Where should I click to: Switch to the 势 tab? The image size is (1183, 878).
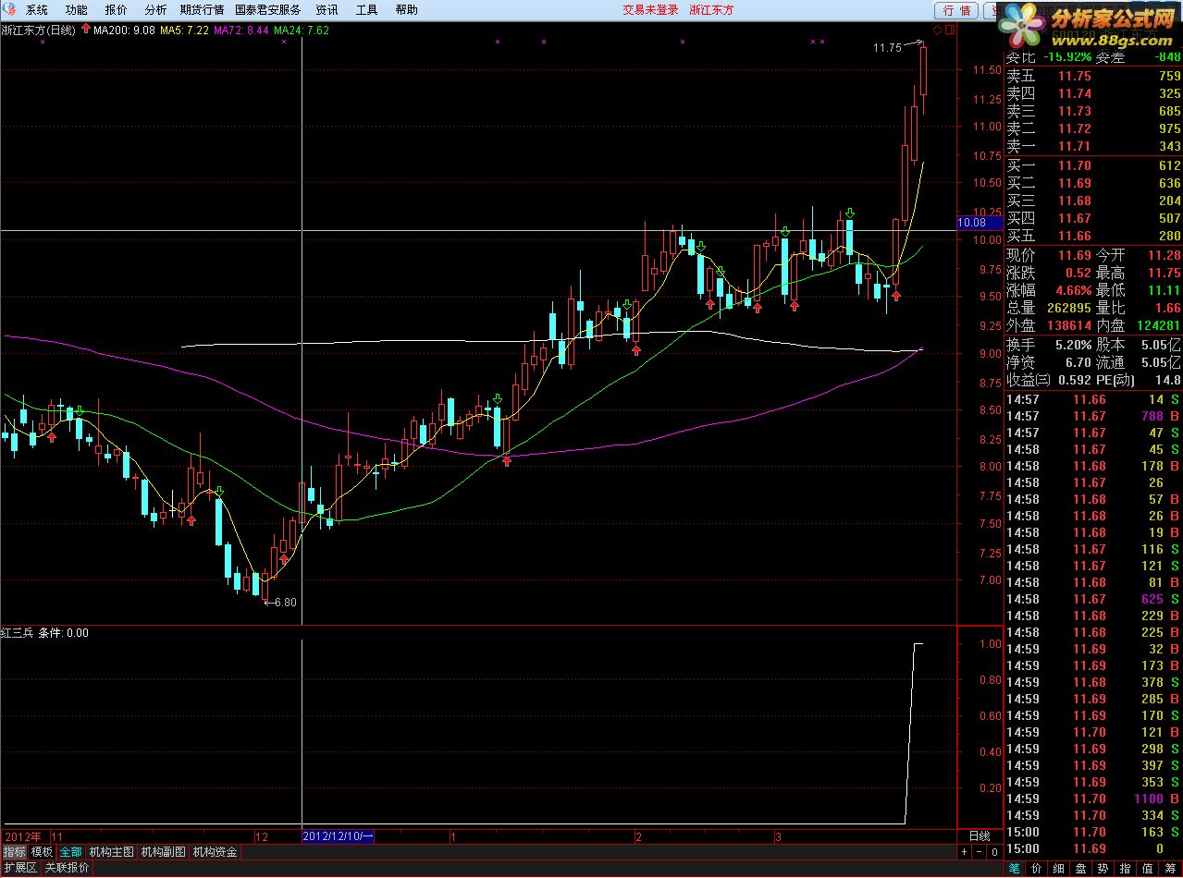(x=1103, y=869)
